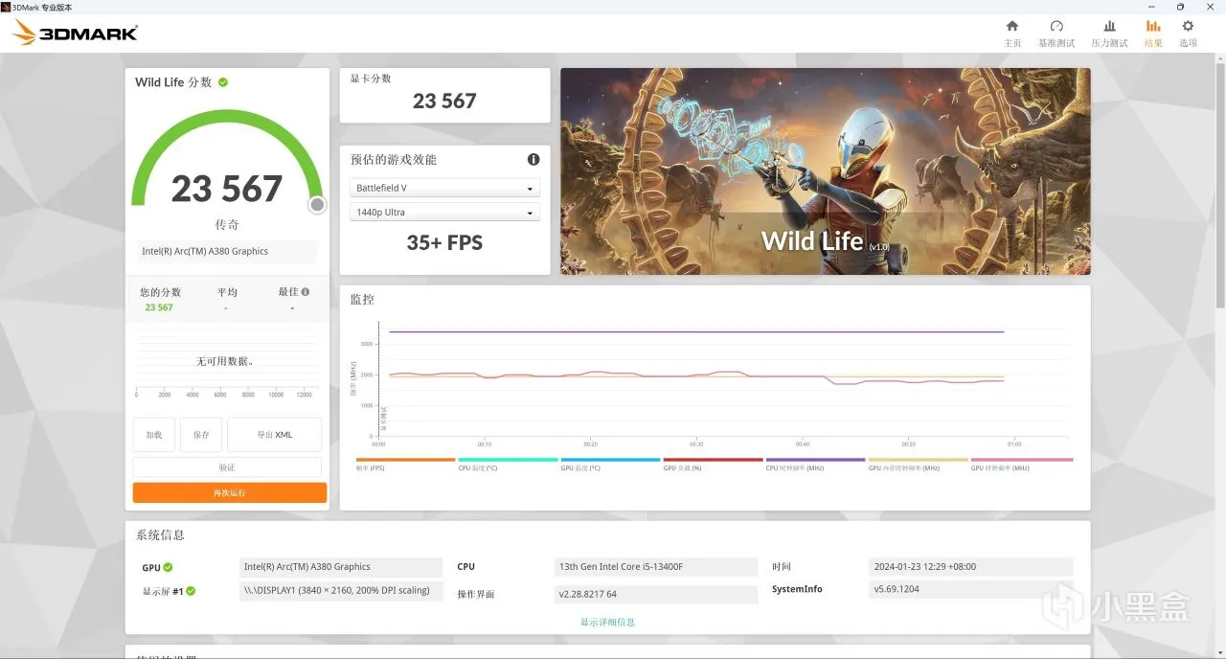Click the 验证 validate button

(x=227, y=467)
